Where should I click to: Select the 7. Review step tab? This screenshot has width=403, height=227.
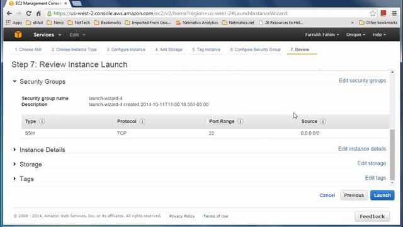[300, 49]
